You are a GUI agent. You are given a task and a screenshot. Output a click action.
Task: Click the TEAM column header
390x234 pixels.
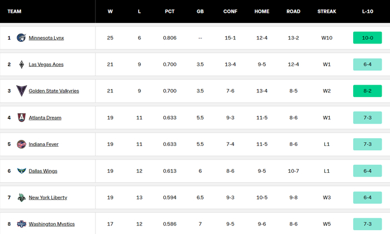click(14, 11)
